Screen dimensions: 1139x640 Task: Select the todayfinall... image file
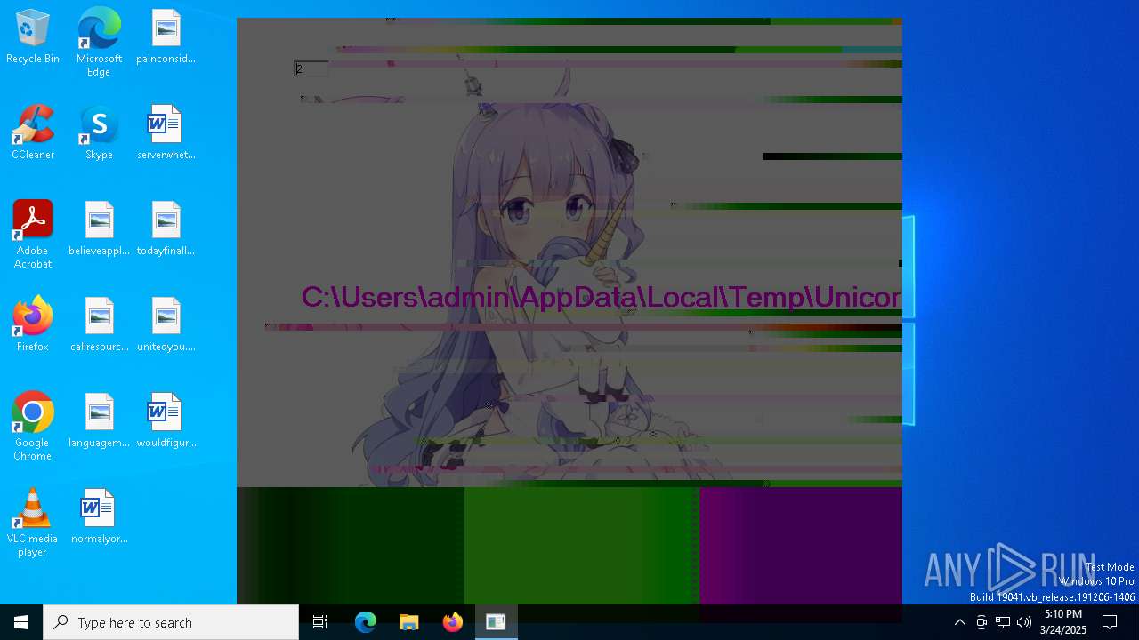pos(166,229)
